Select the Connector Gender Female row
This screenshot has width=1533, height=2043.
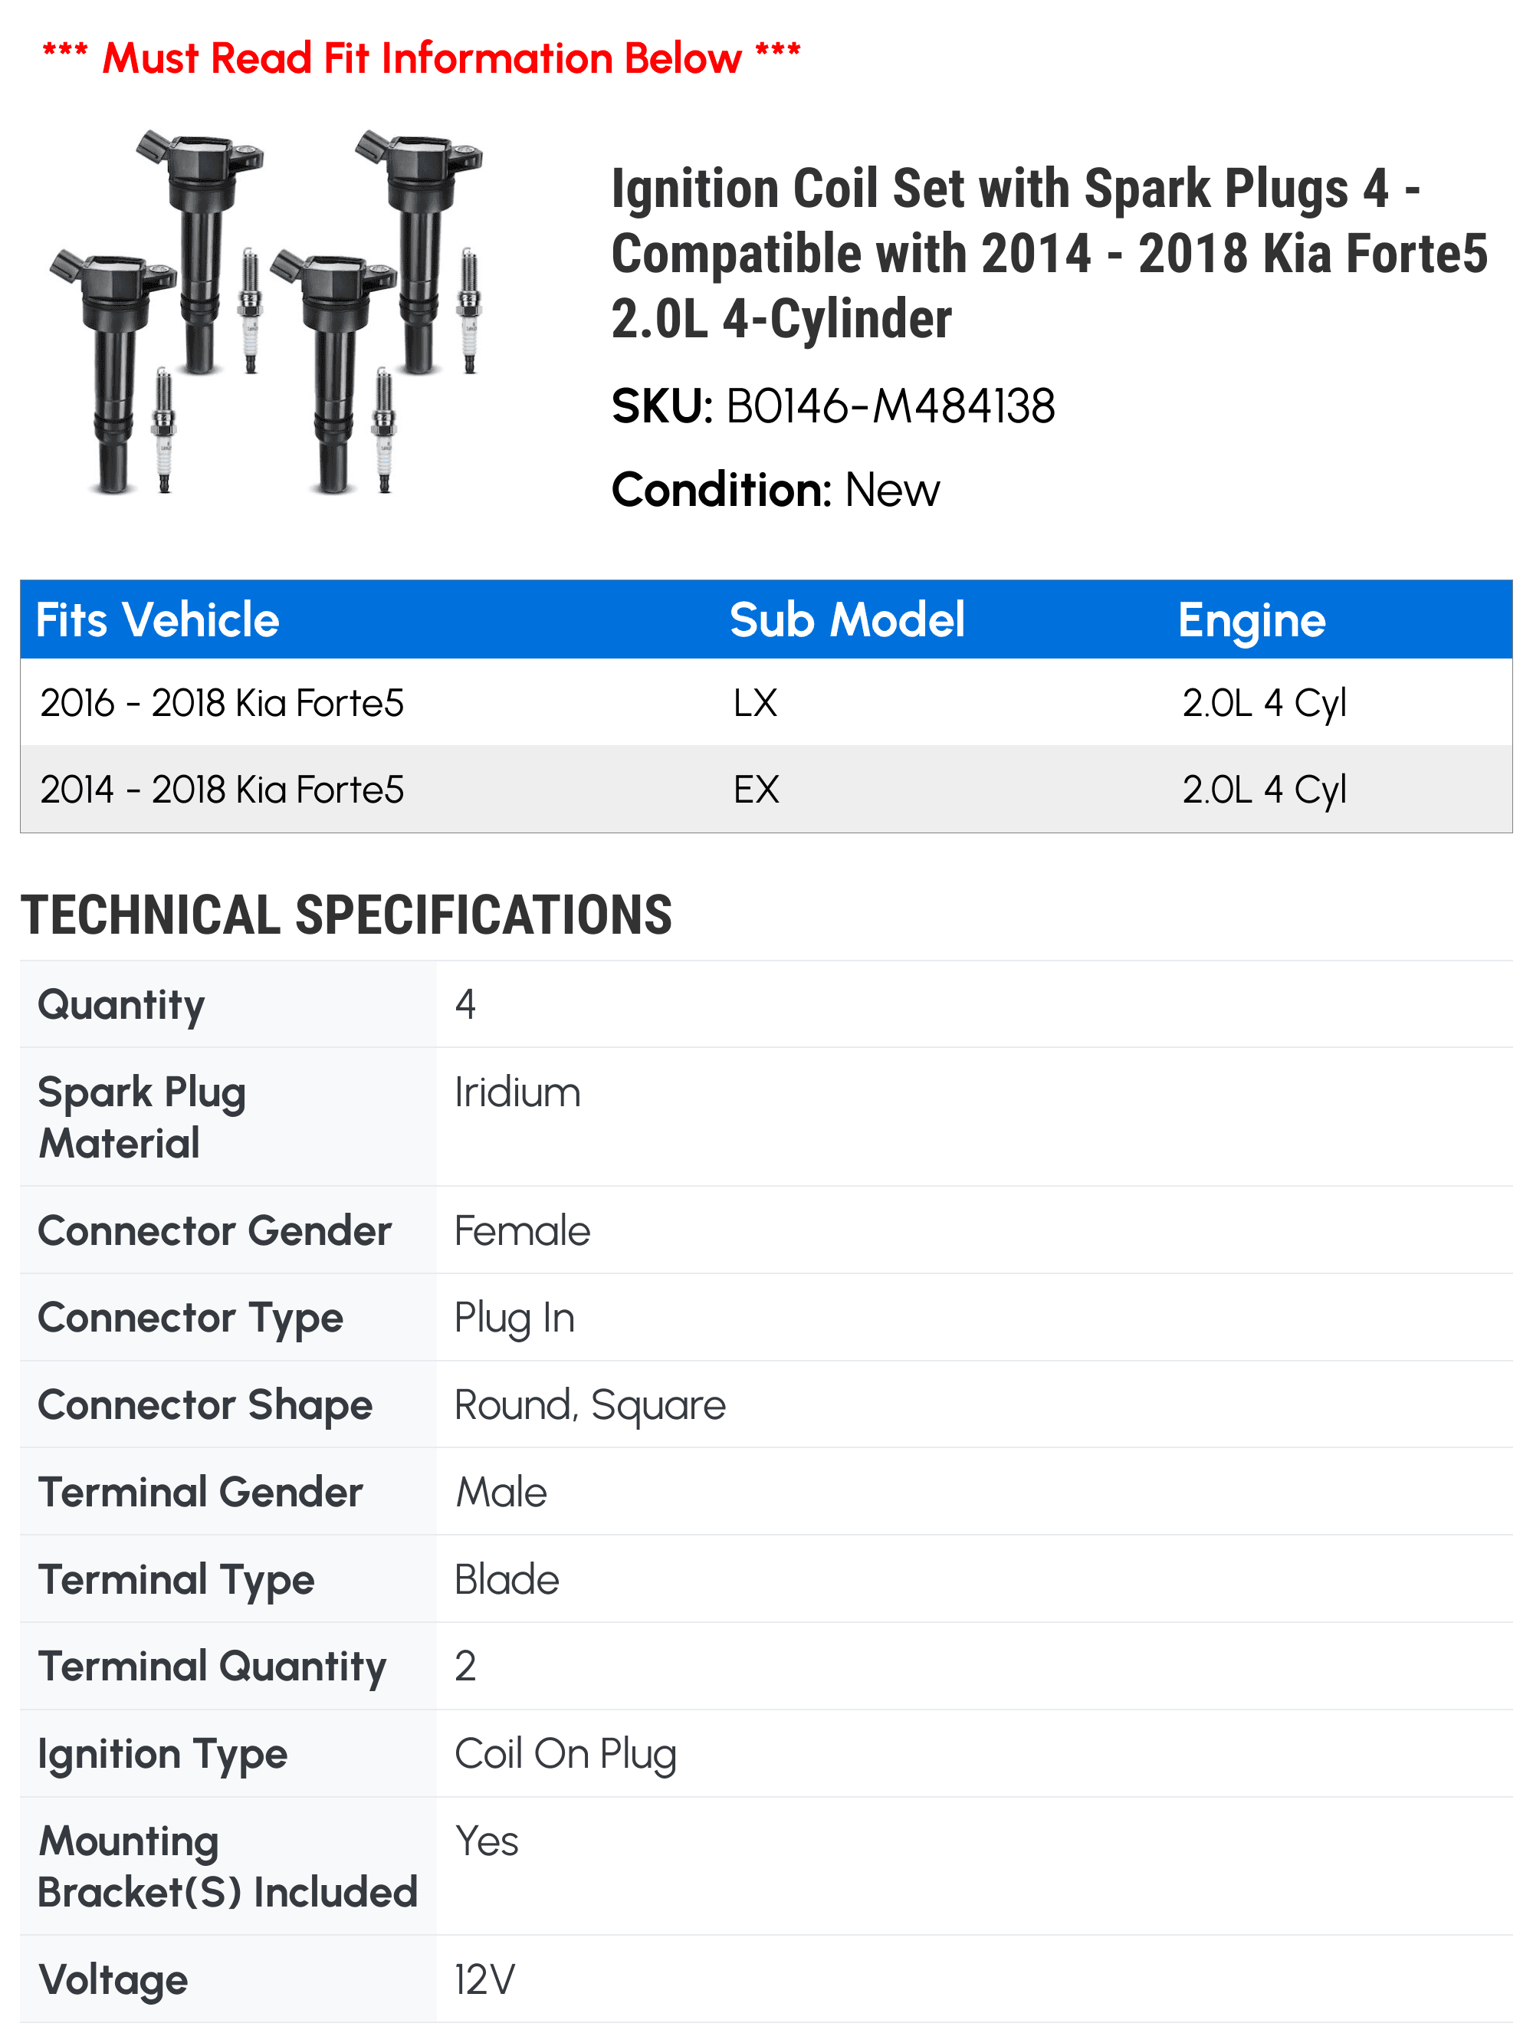coord(766,1230)
